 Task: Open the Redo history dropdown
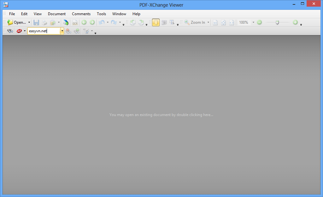tap(120, 22)
